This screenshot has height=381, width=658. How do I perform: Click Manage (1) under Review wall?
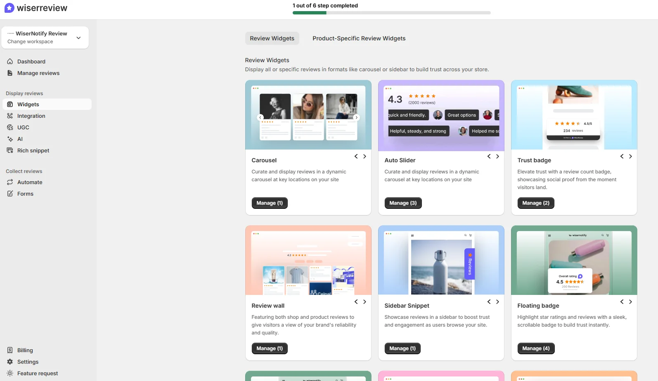click(x=270, y=348)
